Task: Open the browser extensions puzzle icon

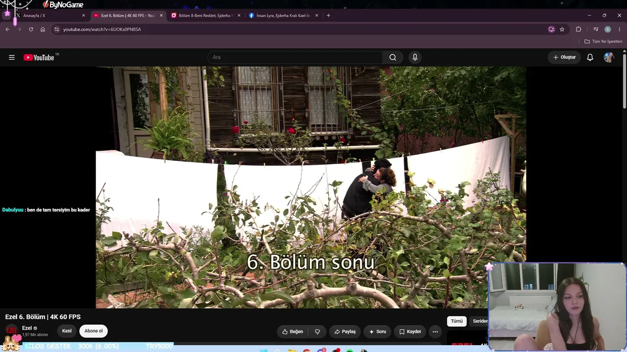Action: pyautogui.click(x=579, y=29)
